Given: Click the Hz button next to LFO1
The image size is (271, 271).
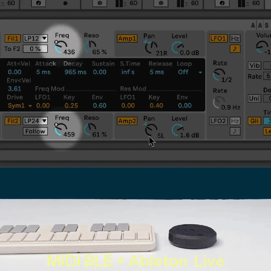Looking at the screenshot, I should pyautogui.click(x=235, y=38).
